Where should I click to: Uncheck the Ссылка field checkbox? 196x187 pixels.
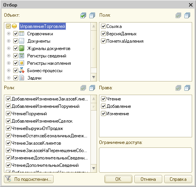click(103, 26)
